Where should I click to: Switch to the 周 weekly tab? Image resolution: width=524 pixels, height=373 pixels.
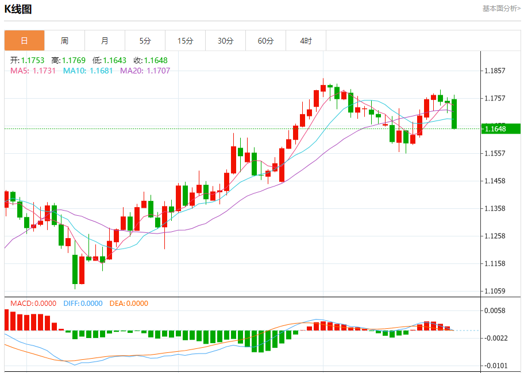64,41
